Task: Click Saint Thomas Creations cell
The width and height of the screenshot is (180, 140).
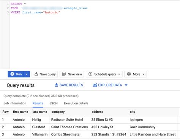Action: [x=69, y=127]
